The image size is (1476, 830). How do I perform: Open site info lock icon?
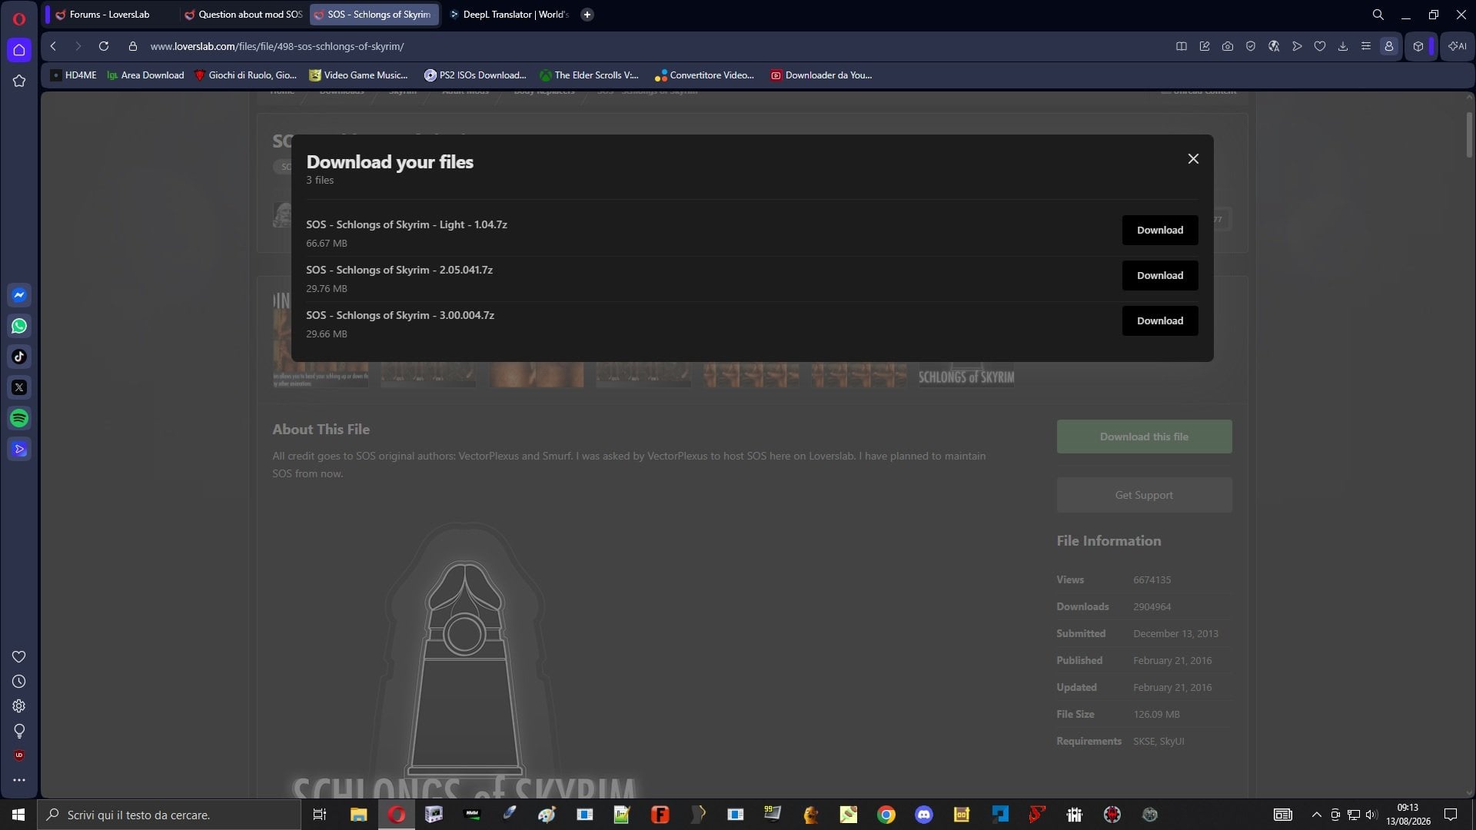[133, 46]
